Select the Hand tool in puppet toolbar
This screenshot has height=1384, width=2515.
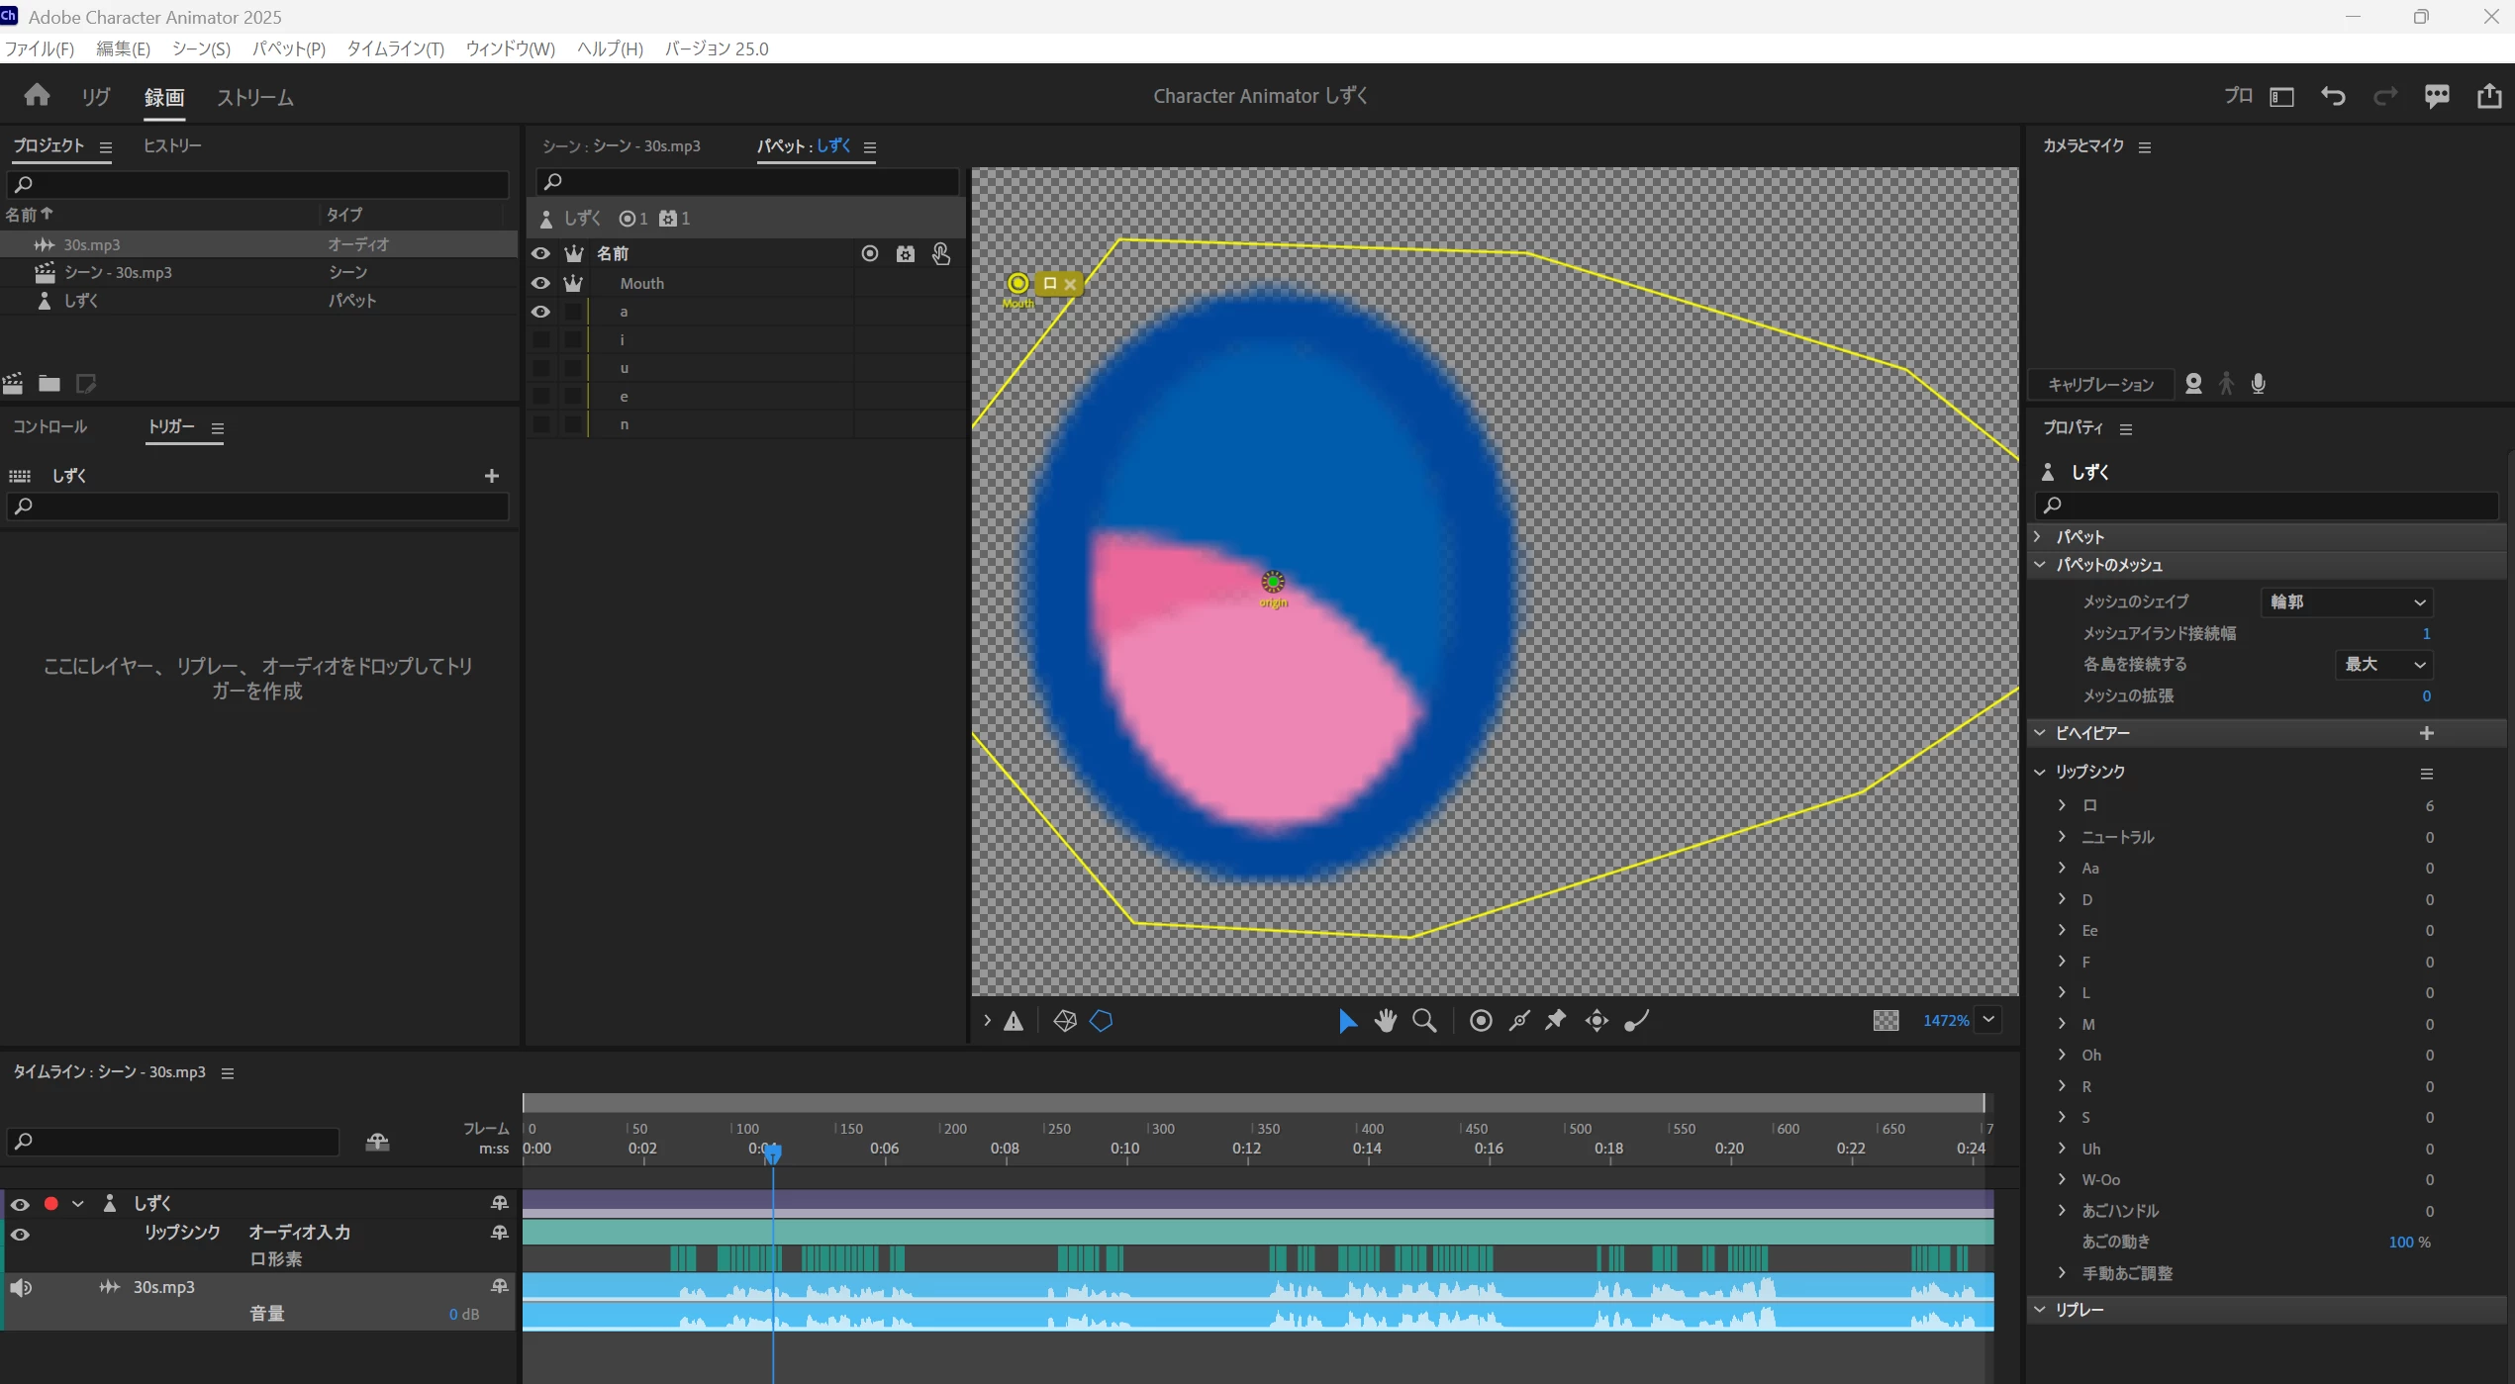pyautogui.click(x=1386, y=1021)
